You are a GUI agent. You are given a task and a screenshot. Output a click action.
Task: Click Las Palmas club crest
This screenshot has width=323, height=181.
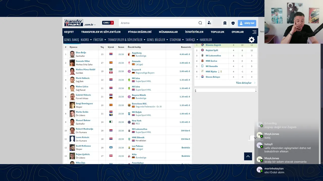click(129, 148)
